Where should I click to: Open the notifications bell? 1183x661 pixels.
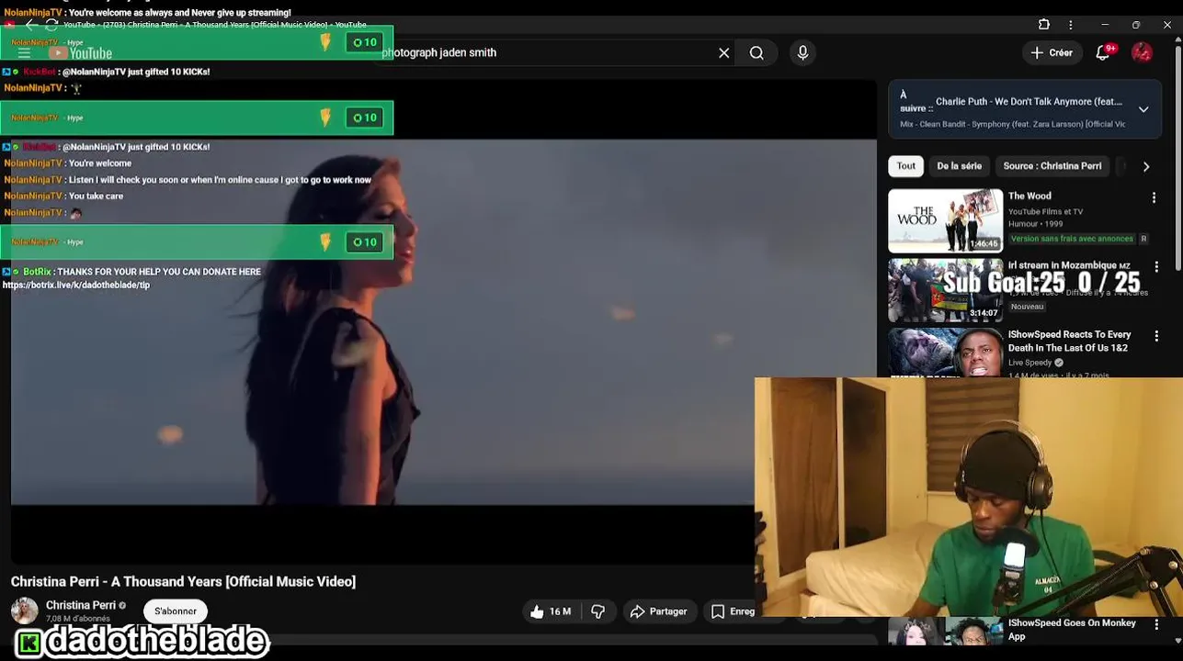click(1103, 53)
